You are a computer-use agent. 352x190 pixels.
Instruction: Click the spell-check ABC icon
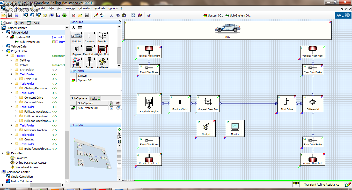(x=102, y=15)
